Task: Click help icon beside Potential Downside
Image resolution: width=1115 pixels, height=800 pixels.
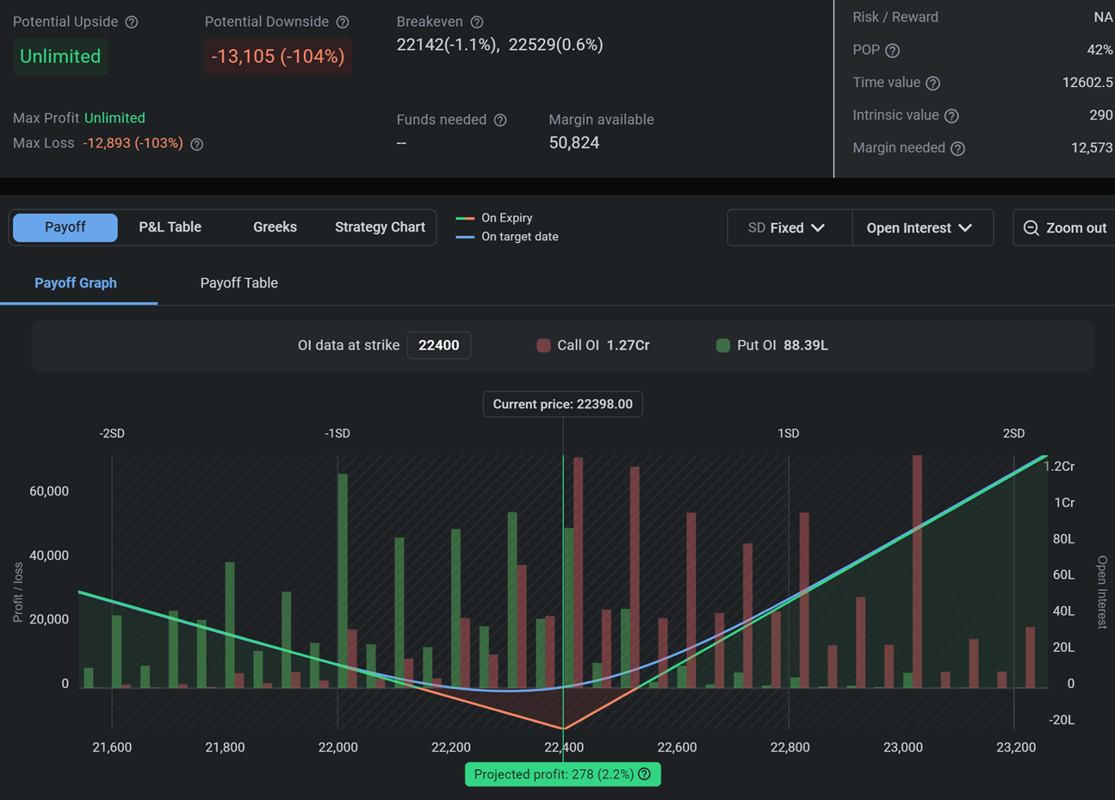Action: click(343, 22)
